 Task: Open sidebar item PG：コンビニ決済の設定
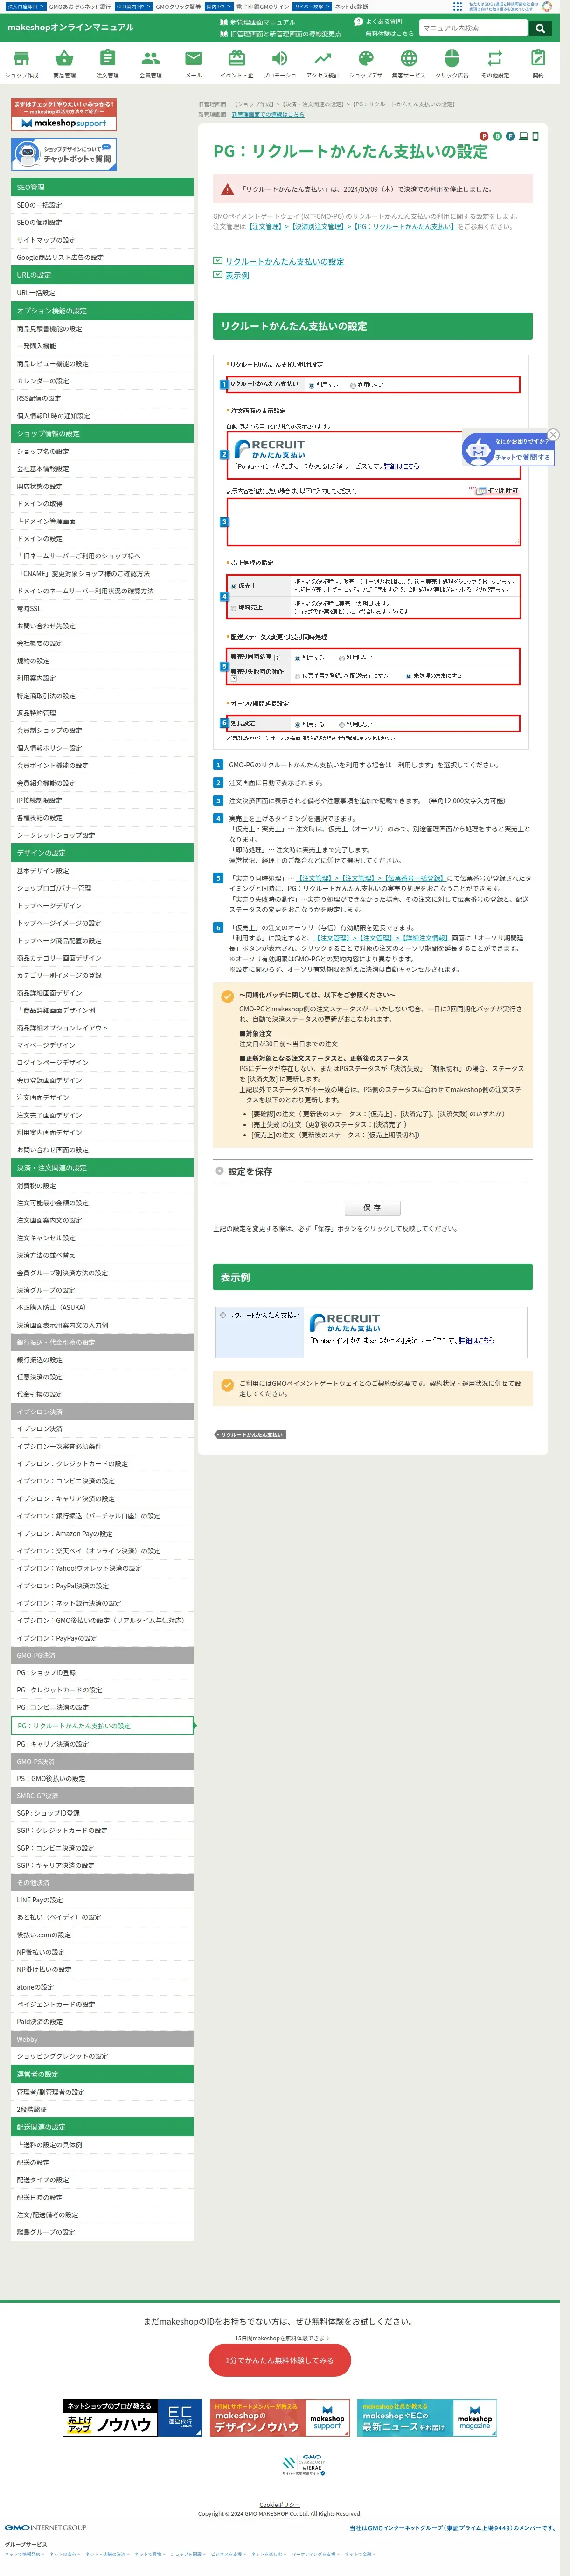tap(102, 1707)
